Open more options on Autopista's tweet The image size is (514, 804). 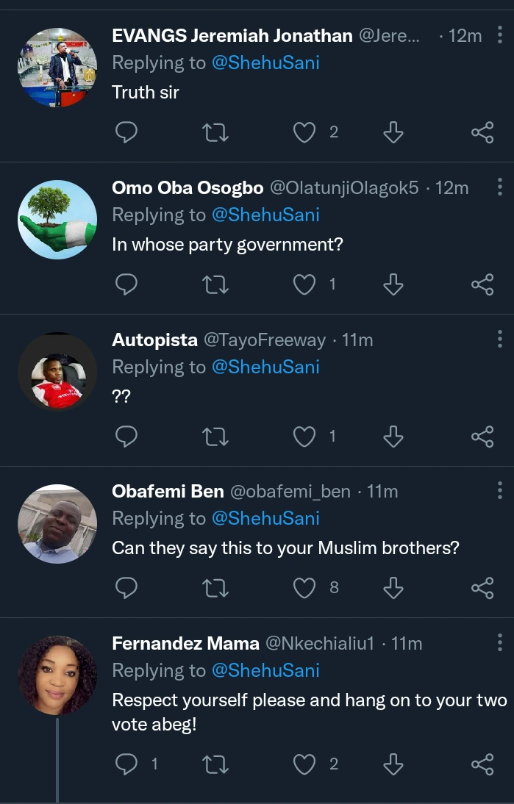pyautogui.click(x=500, y=339)
